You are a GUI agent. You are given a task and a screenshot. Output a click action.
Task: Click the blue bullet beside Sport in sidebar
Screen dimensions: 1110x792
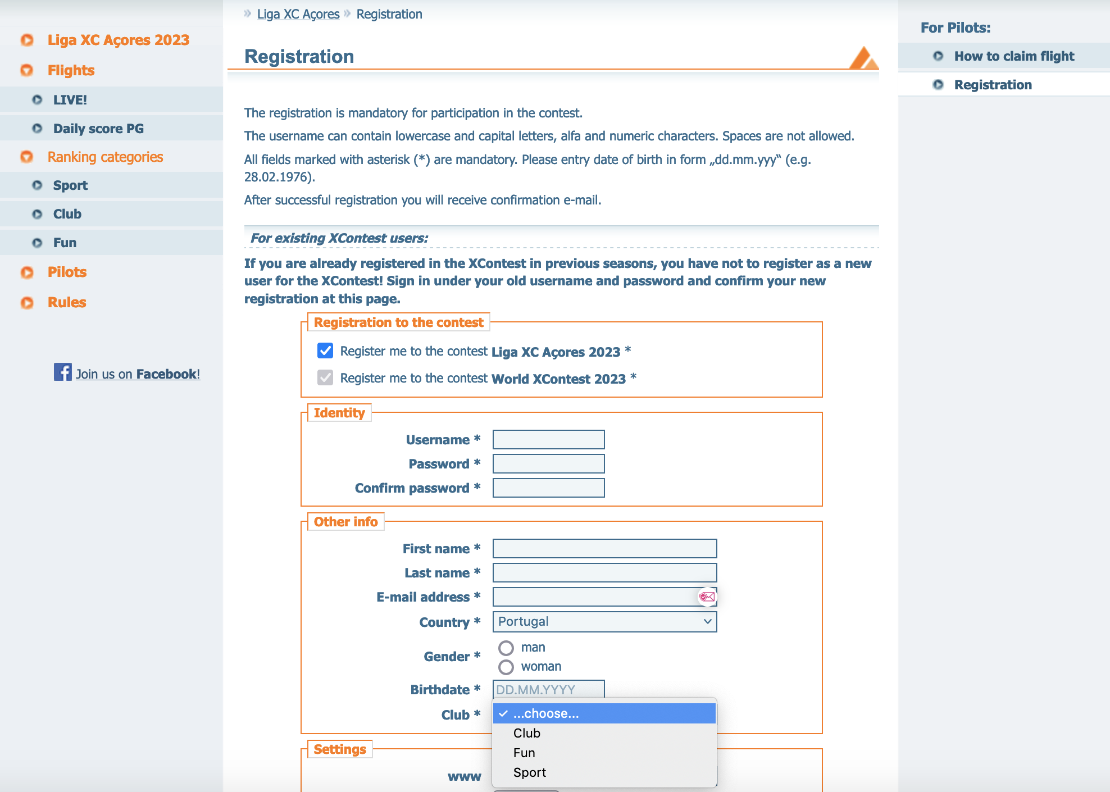(37, 185)
